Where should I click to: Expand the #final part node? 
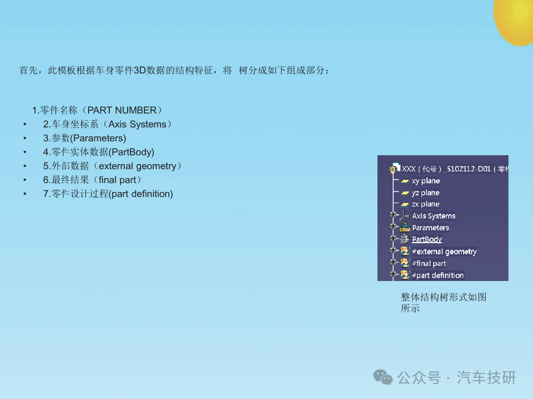pyautogui.click(x=393, y=262)
